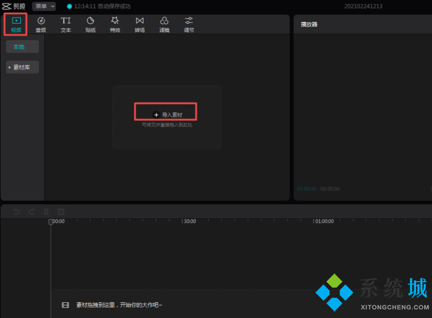Screen dimensions: 432x318
Task: Open the 贴纸 (Stickers) panel
Action: click(90, 24)
